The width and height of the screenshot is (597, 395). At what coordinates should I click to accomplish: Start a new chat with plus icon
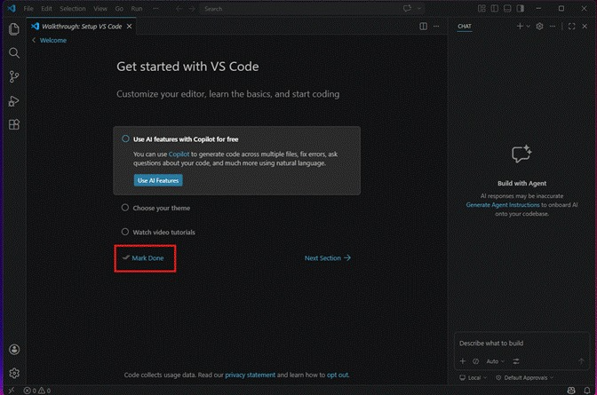pyautogui.click(x=520, y=27)
